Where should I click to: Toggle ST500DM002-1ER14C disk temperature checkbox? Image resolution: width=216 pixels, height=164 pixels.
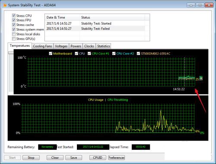138,54
